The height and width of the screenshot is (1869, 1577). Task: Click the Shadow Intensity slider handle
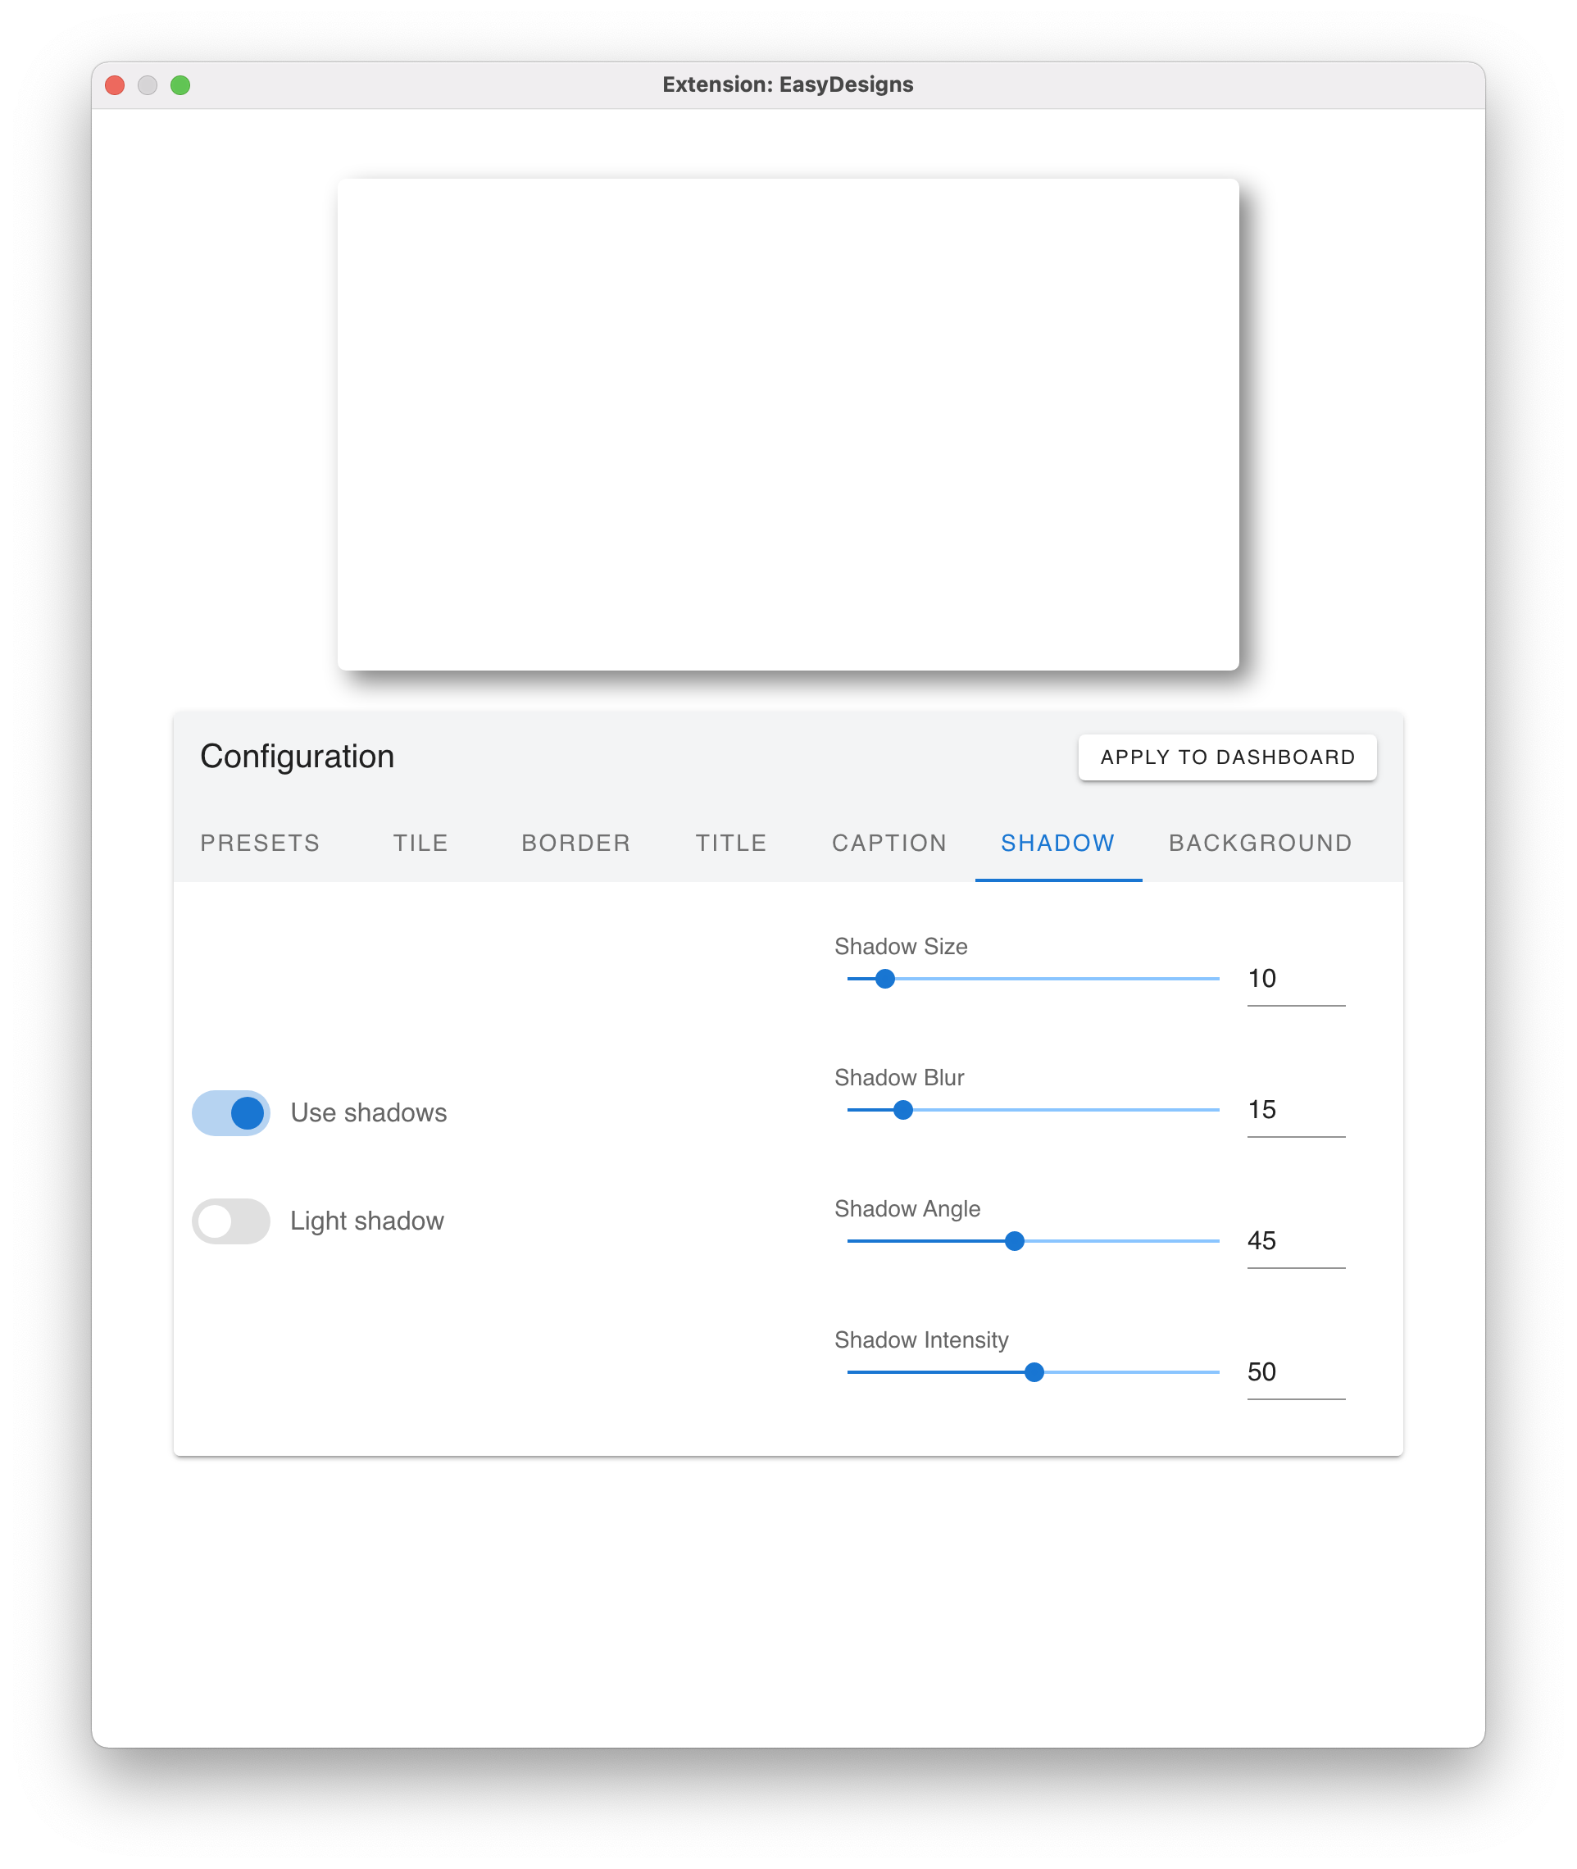pyautogui.click(x=1034, y=1371)
